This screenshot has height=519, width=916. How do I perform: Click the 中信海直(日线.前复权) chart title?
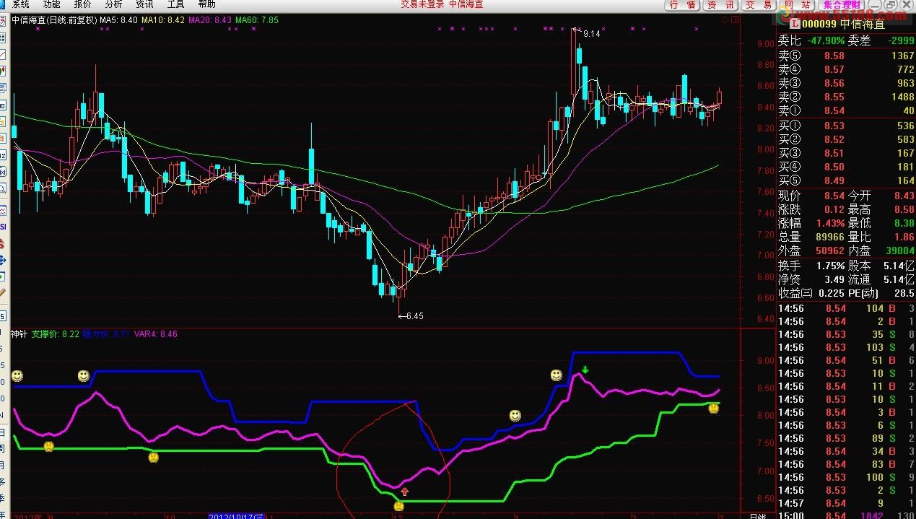(x=54, y=20)
